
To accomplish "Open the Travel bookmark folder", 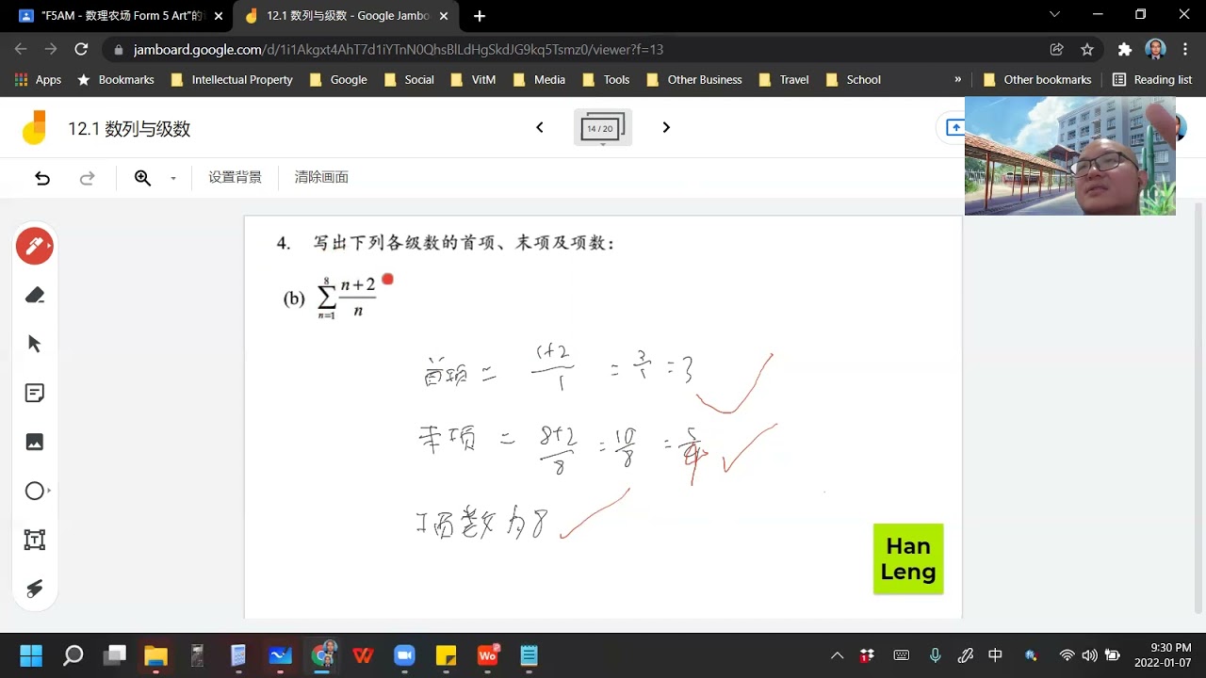I will 784,80.
